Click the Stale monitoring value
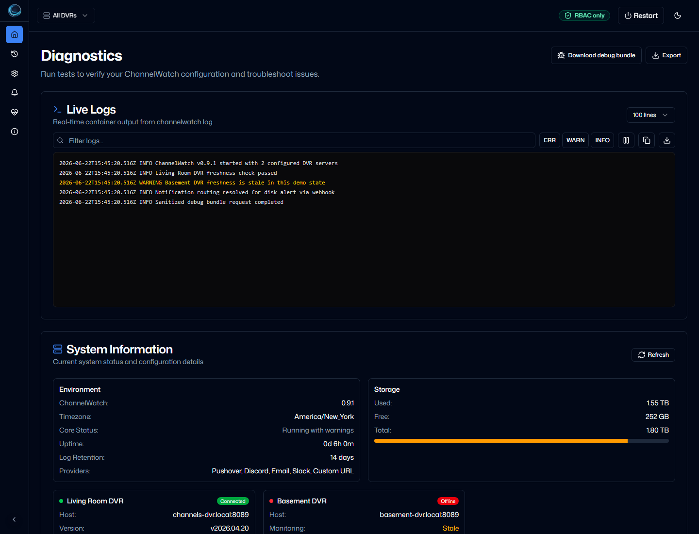The width and height of the screenshot is (699, 534). (450, 528)
